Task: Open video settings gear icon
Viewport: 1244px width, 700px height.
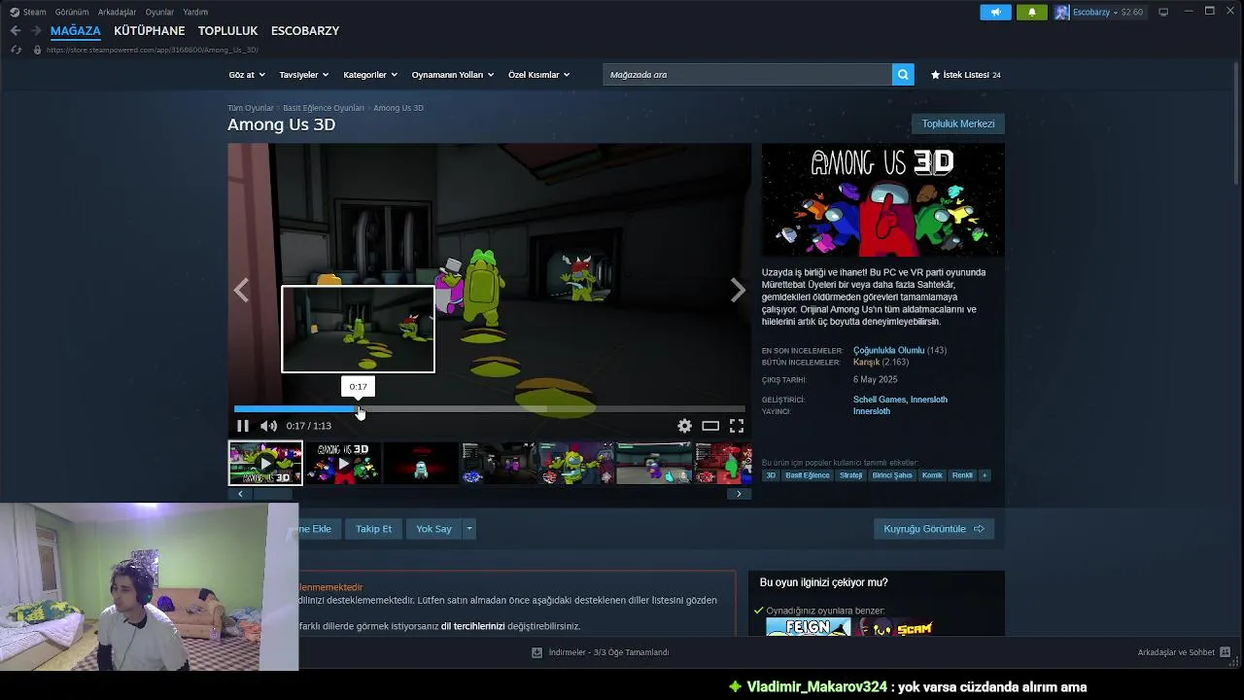Action: pos(684,426)
